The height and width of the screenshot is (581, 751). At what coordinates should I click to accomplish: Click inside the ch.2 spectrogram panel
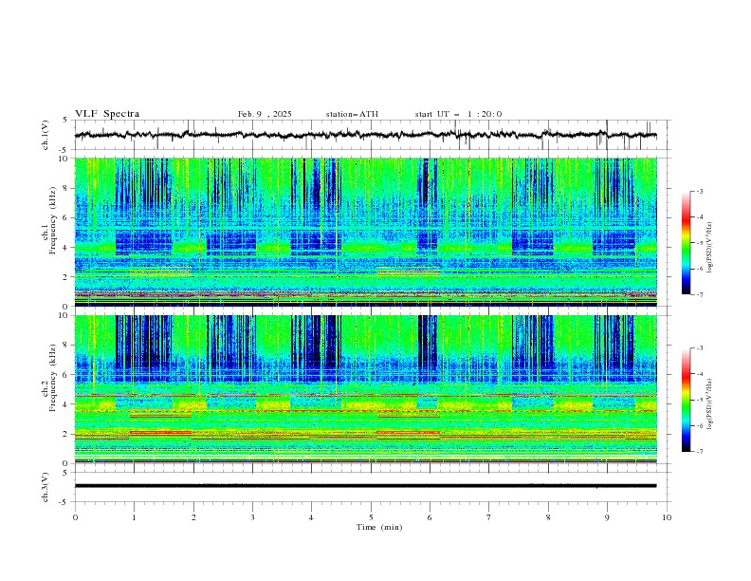tap(366, 389)
